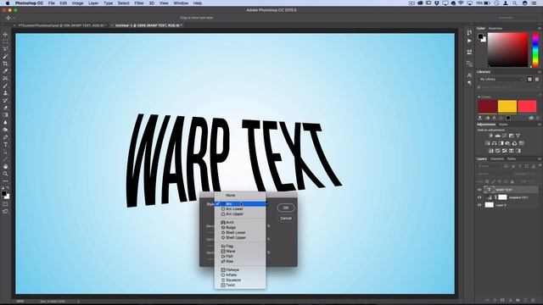This screenshot has width=543, height=305.
Task: Click the rainbow hue slider strip
Action: tap(535, 49)
